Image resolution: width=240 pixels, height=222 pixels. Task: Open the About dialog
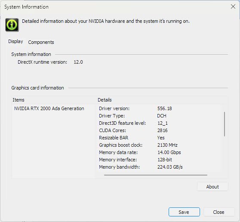(212, 187)
